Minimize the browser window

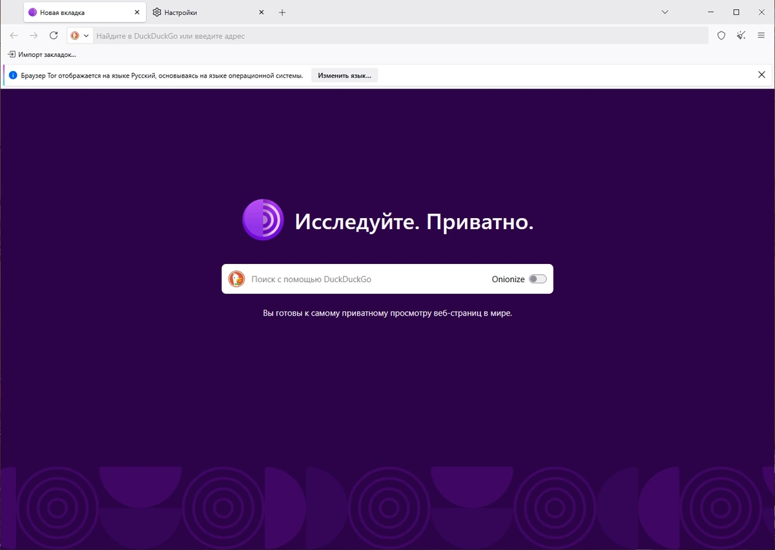pyautogui.click(x=710, y=12)
